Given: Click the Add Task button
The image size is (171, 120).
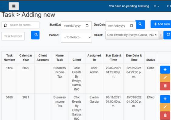Looking at the screenshot, I should pos(161,24).
